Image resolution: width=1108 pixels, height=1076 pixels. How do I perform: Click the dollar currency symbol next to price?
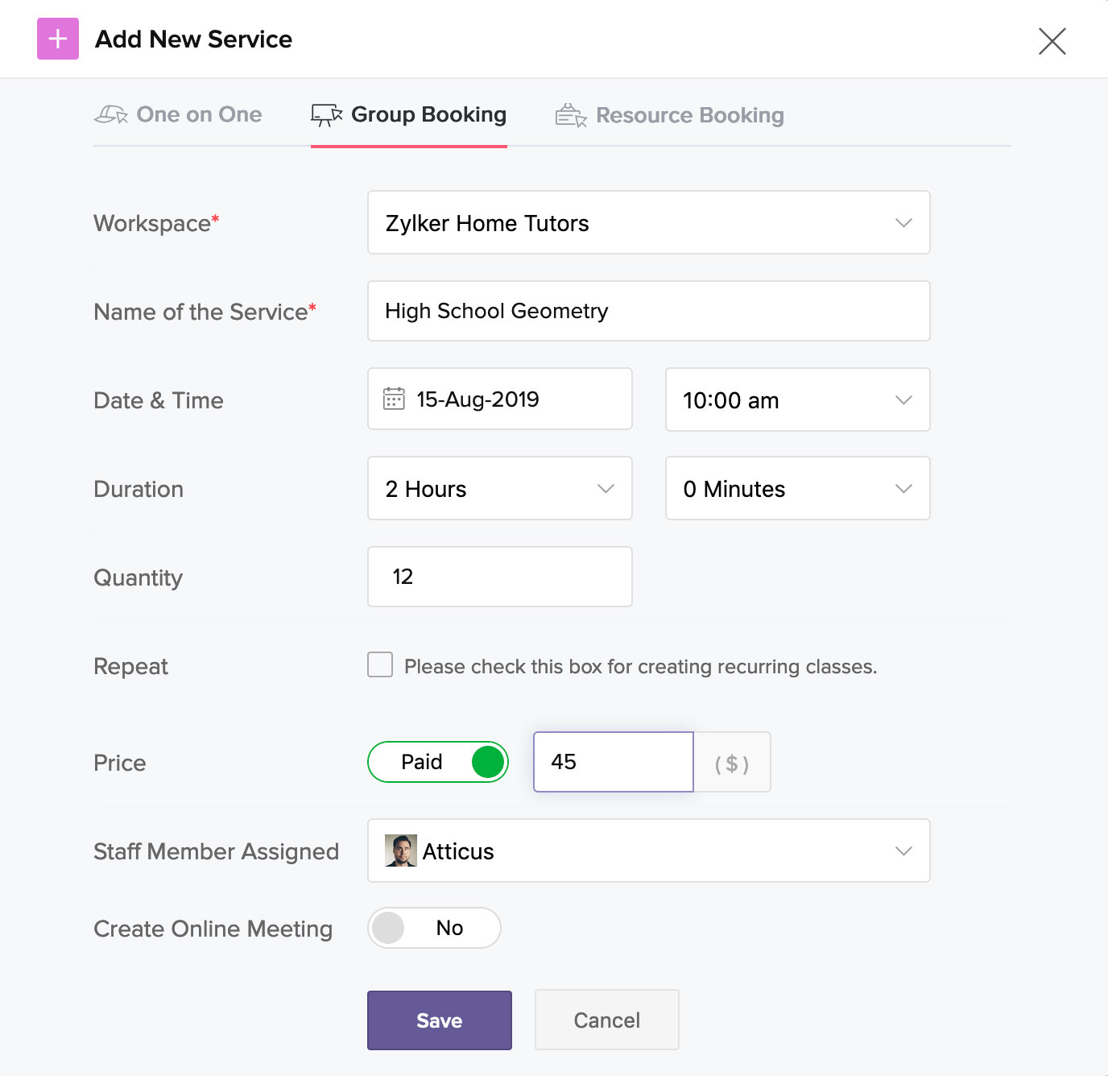[732, 763]
